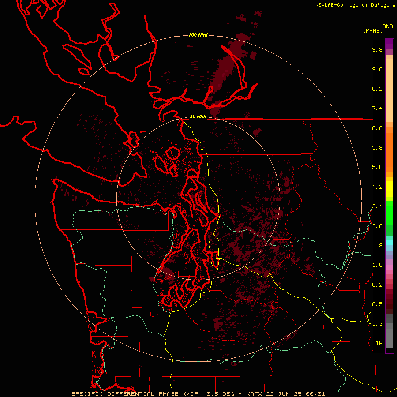Click the 0.5 DEG elevation text

click(x=221, y=394)
